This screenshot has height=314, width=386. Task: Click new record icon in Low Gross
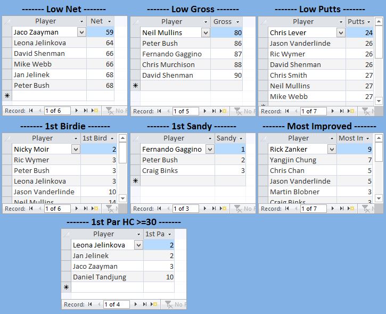tap(223, 111)
